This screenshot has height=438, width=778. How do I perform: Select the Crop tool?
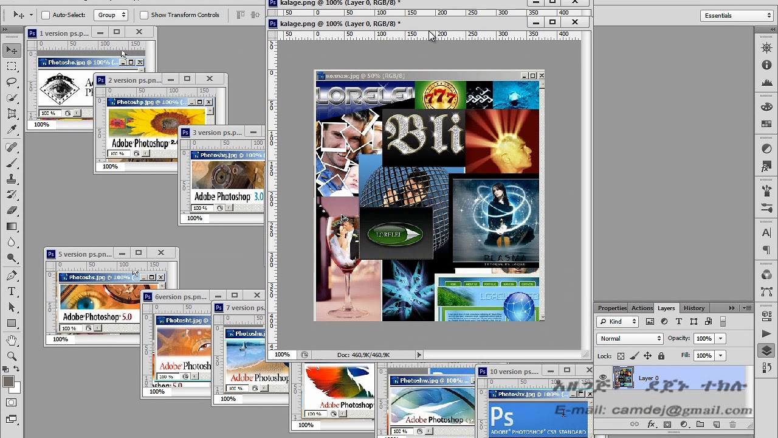(12, 114)
